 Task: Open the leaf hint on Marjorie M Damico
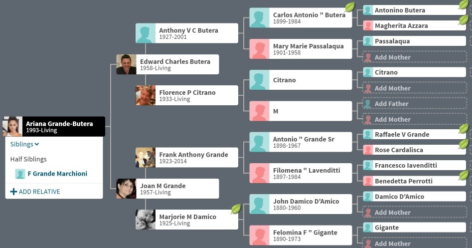coord(236,209)
